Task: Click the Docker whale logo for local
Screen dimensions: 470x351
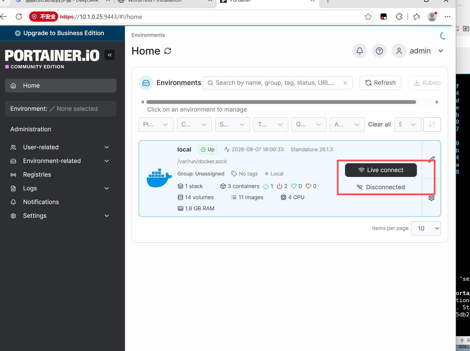Action: (x=159, y=178)
